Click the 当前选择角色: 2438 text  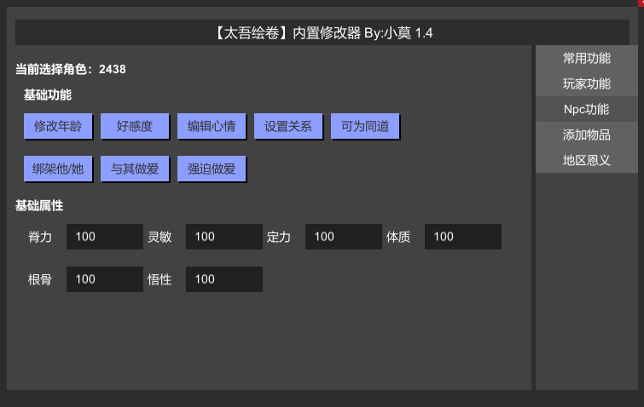pyautogui.click(x=71, y=69)
